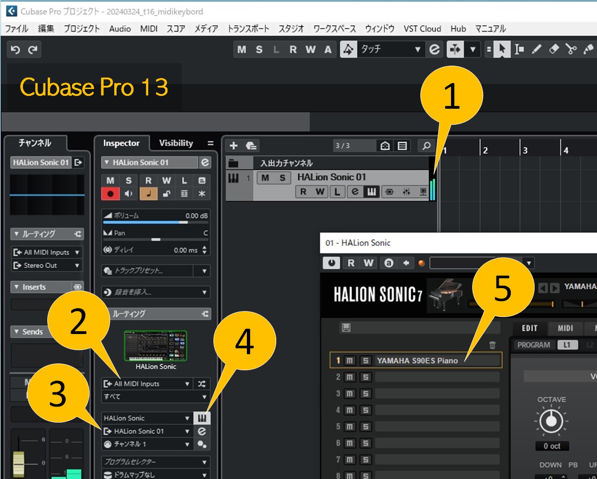
Task: Click L1 layer button in PROGRAM row
Action: tap(567, 345)
